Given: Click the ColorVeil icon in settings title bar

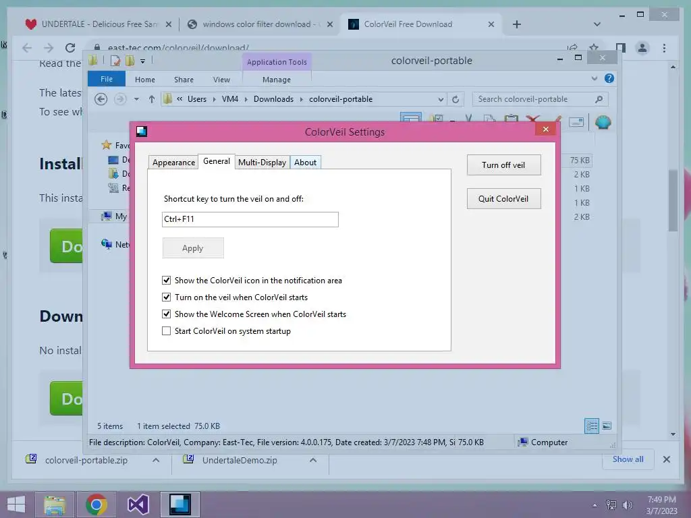Looking at the screenshot, I should coord(142,132).
